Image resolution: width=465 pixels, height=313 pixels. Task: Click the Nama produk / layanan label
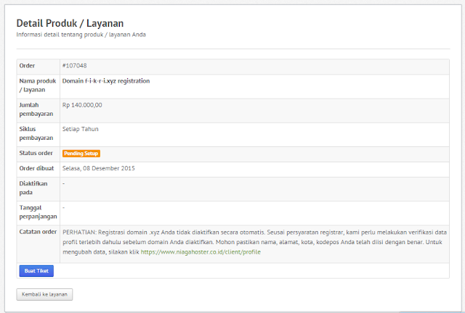pyautogui.click(x=38, y=85)
